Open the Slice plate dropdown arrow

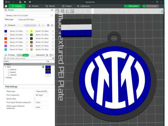click(125, 6)
